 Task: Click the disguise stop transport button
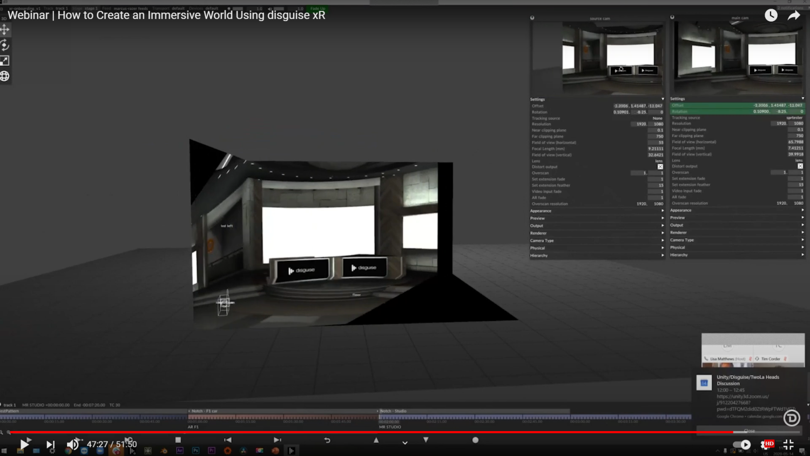pyautogui.click(x=178, y=440)
